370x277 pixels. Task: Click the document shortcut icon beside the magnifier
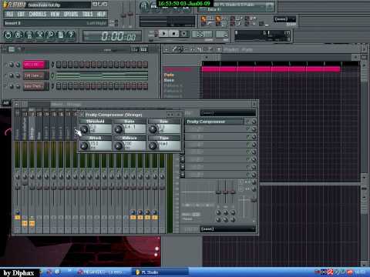pos(60,35)
